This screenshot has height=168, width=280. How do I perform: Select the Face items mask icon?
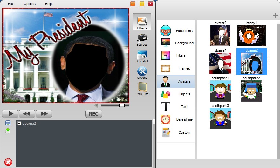tap(166, 30)
